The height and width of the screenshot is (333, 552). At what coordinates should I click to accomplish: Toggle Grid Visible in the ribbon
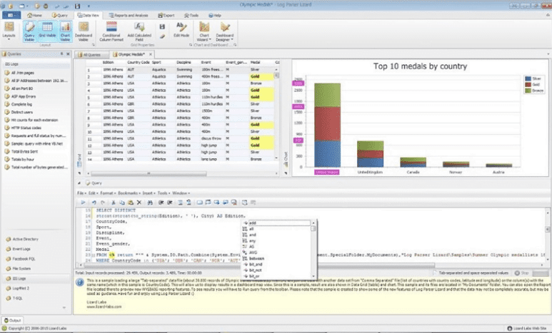pos(47,31)
